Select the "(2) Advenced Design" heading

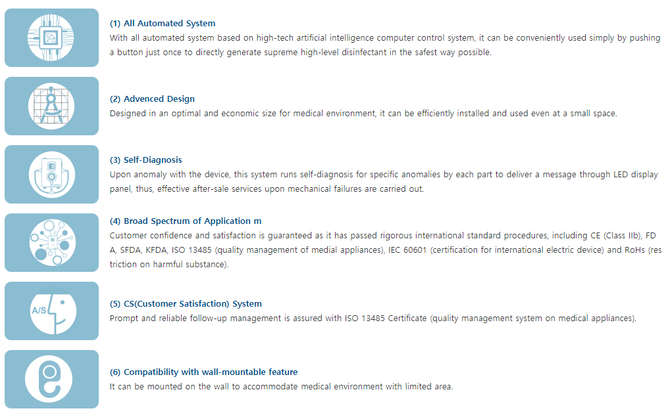[x=152, y=99]
